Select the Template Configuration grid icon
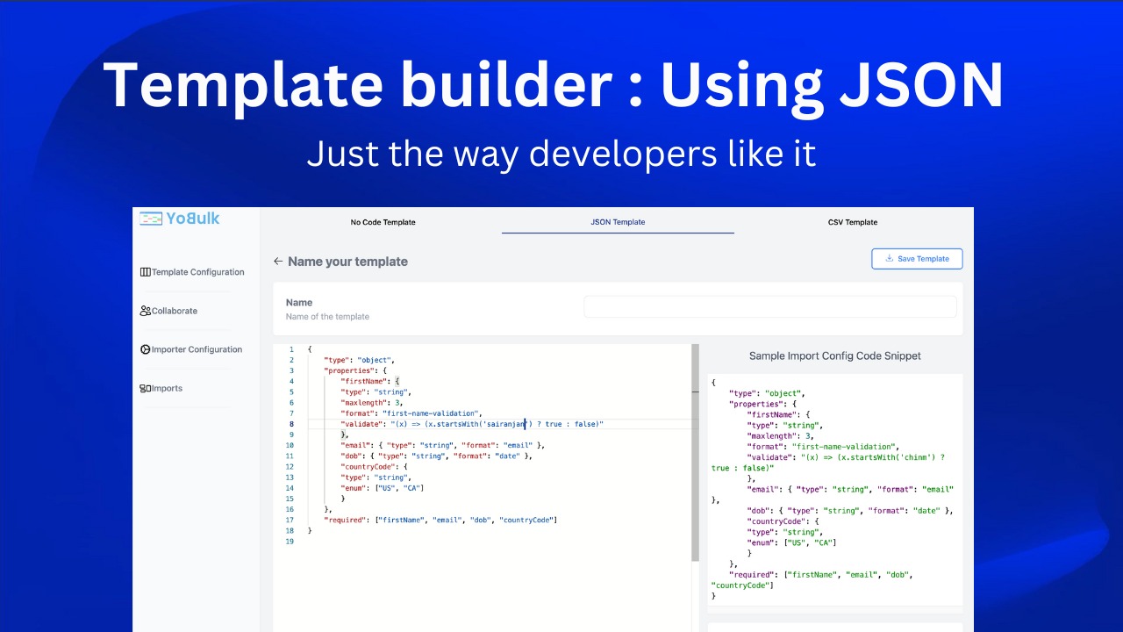This screenshot has height=632, width=1123. [x=144, y=272]
